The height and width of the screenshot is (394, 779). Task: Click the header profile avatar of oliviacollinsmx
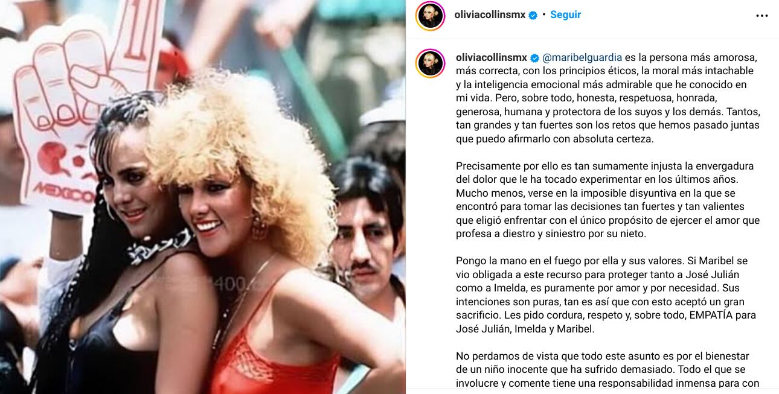pos(431,16)
